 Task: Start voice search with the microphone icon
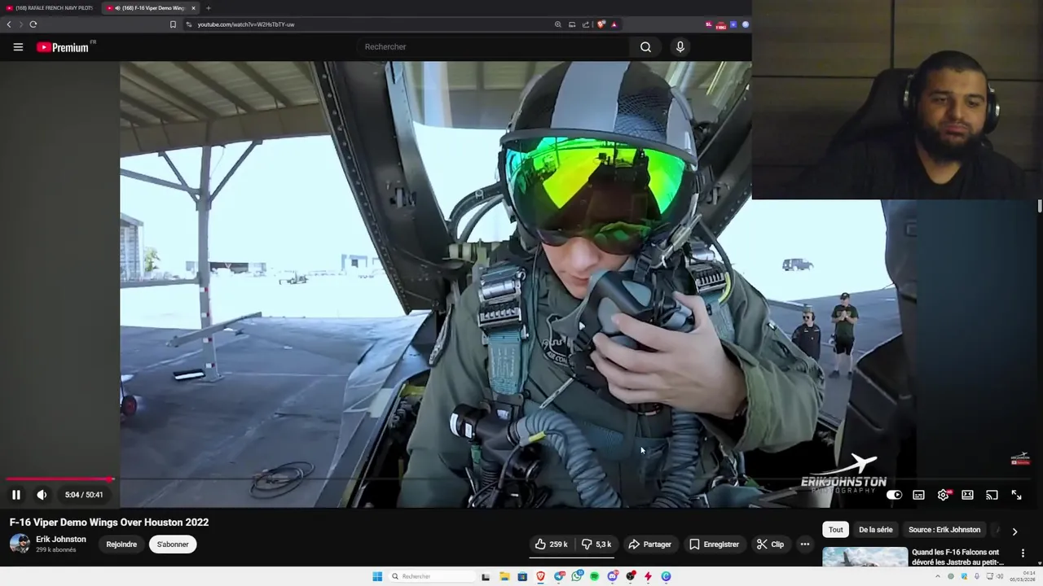click(x=680, y=47)
